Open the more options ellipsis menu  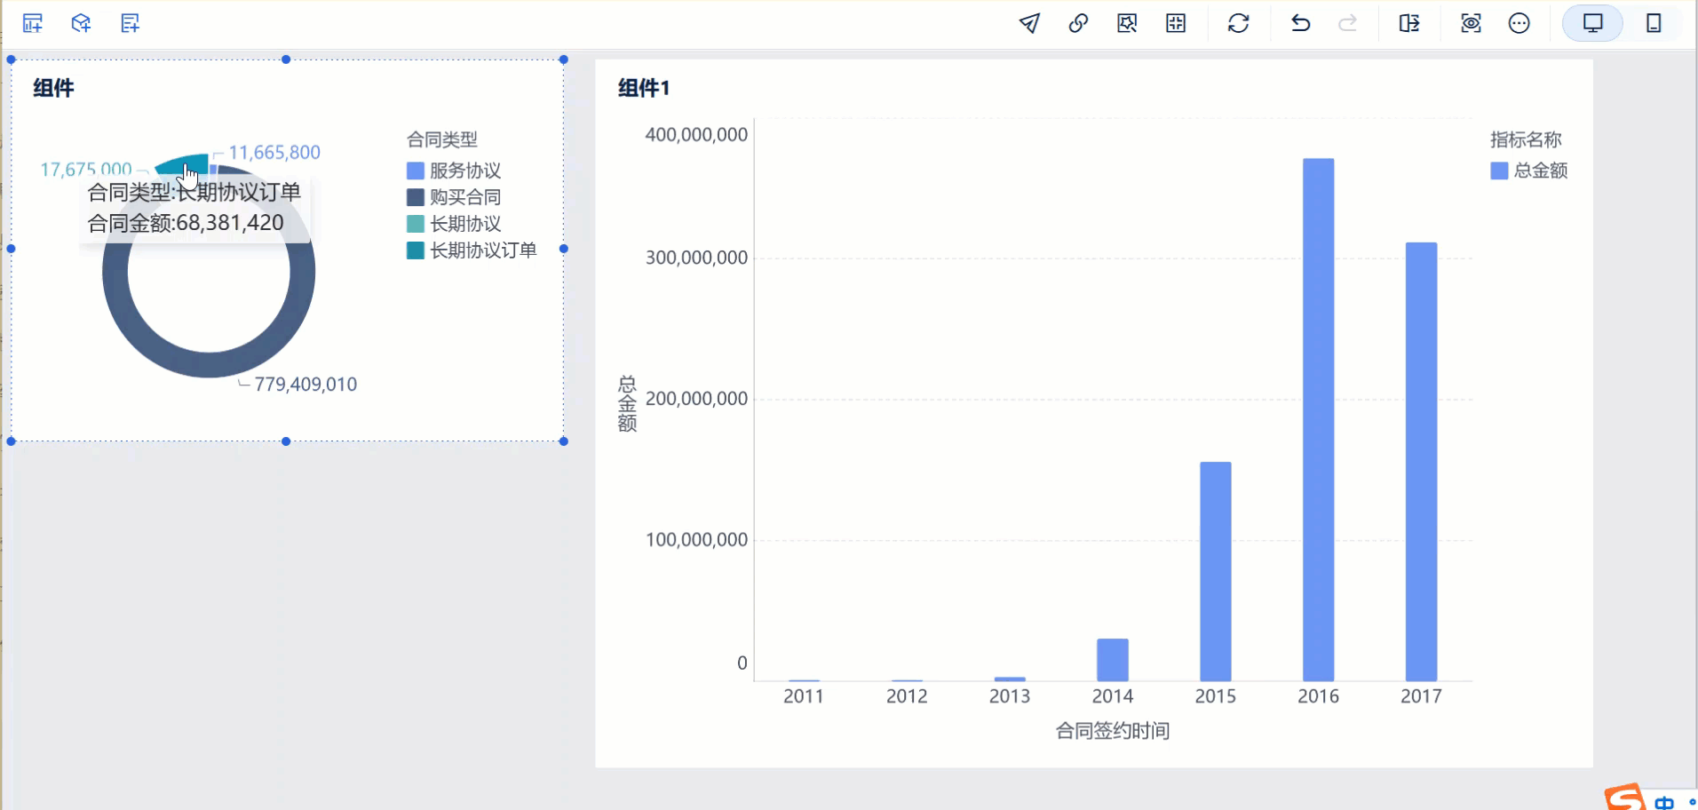tap(1519, 23)
